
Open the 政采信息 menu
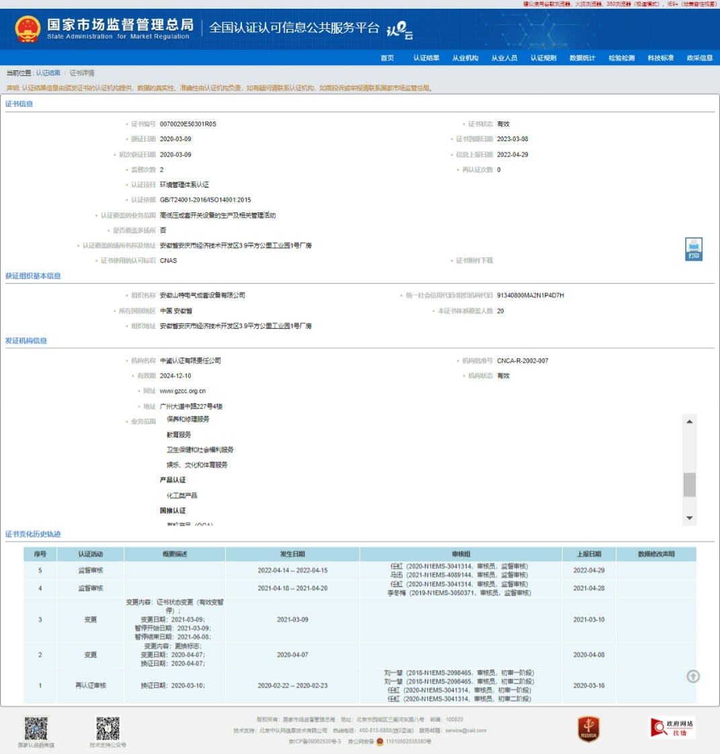click(700, 58)
